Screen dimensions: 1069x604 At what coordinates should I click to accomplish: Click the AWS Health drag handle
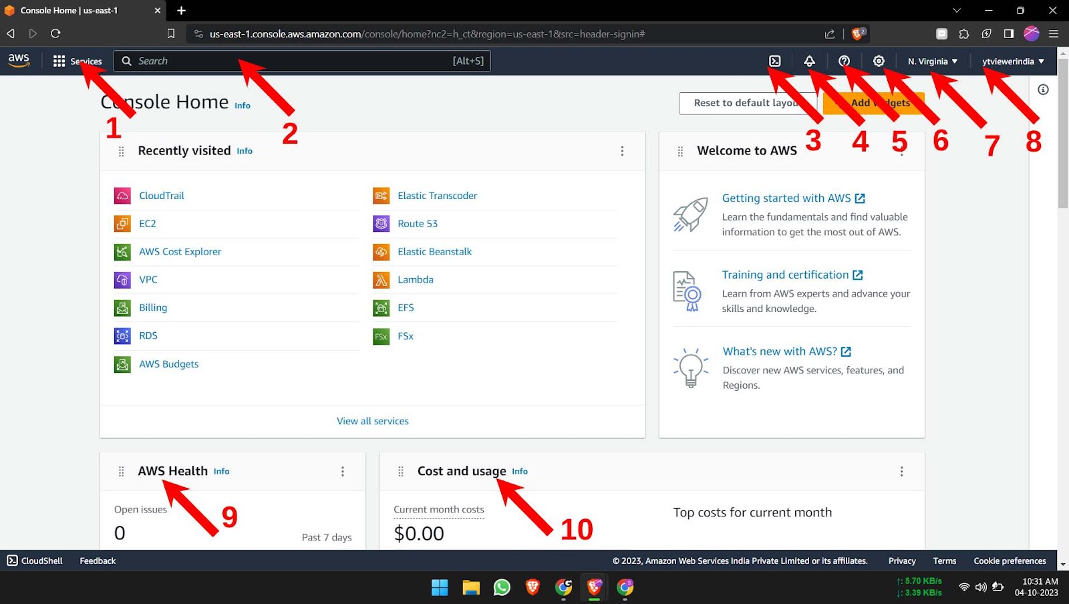click(x=121, y=472)
